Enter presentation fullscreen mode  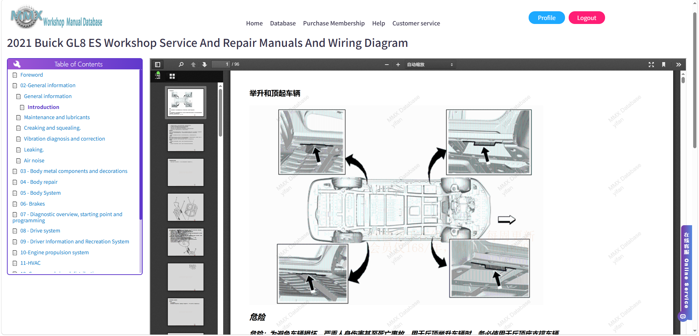point(651,65)
